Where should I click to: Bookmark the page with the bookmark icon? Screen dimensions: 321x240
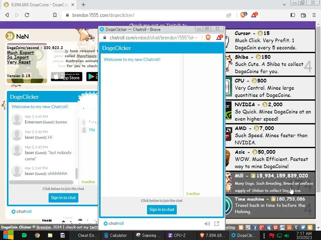click(55, 15)
